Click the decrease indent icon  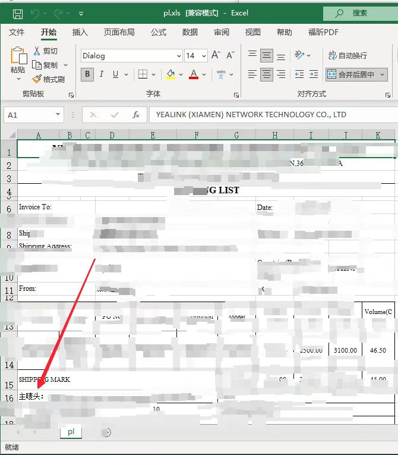[x=299, y=74]
